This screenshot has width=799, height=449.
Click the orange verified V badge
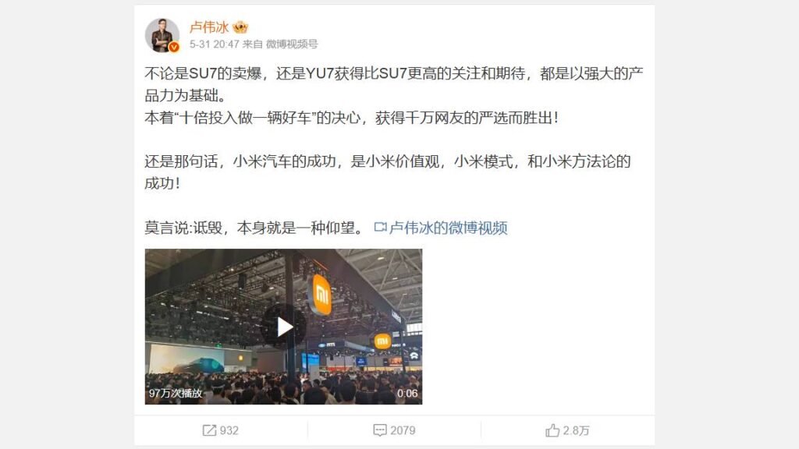pyautogui.click(x=174, y=48)
